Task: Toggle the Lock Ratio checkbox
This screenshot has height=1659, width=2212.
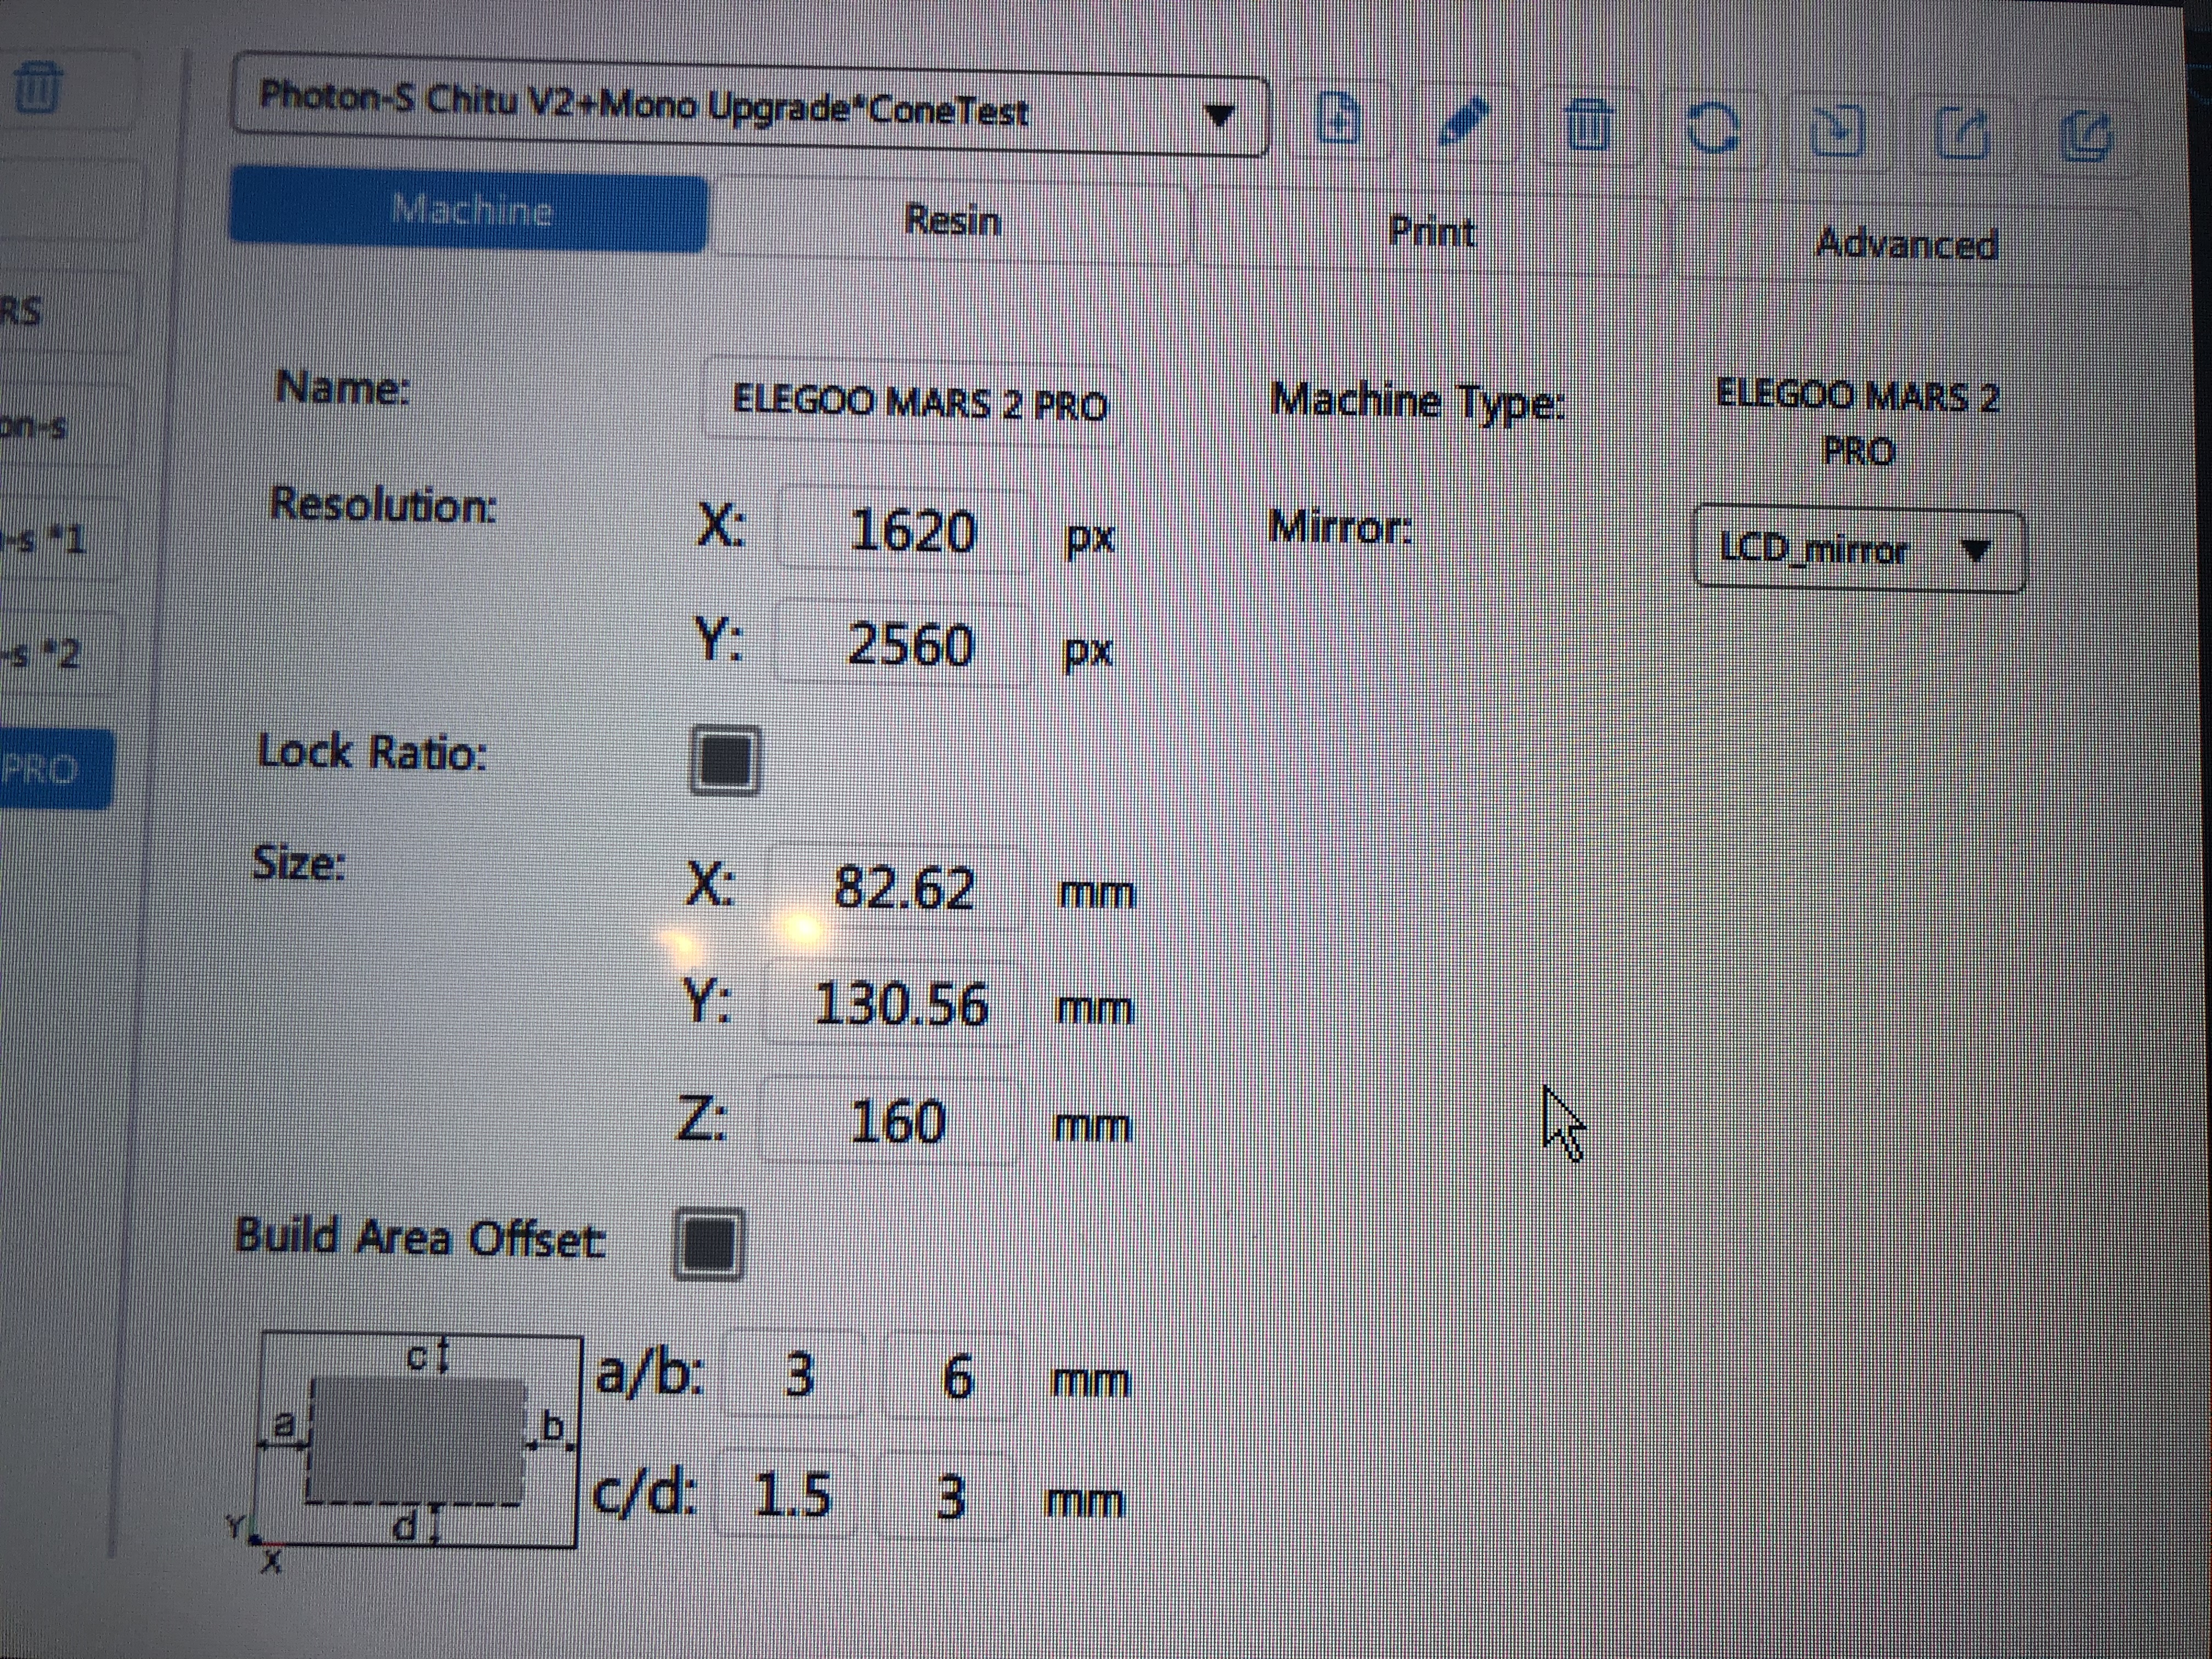Action: 725,761
